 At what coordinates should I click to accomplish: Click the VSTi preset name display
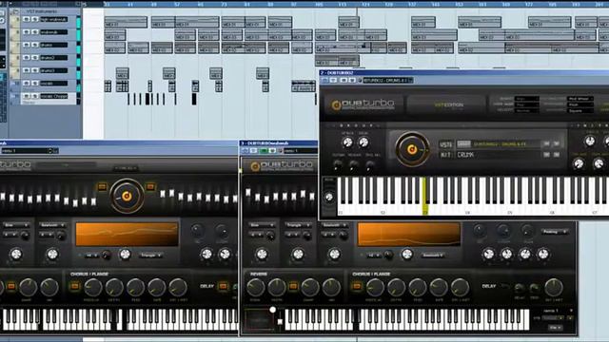(x=498, y=143)
